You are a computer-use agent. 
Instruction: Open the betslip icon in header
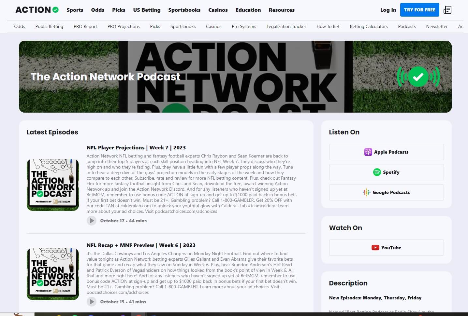(x=447, y=10)
